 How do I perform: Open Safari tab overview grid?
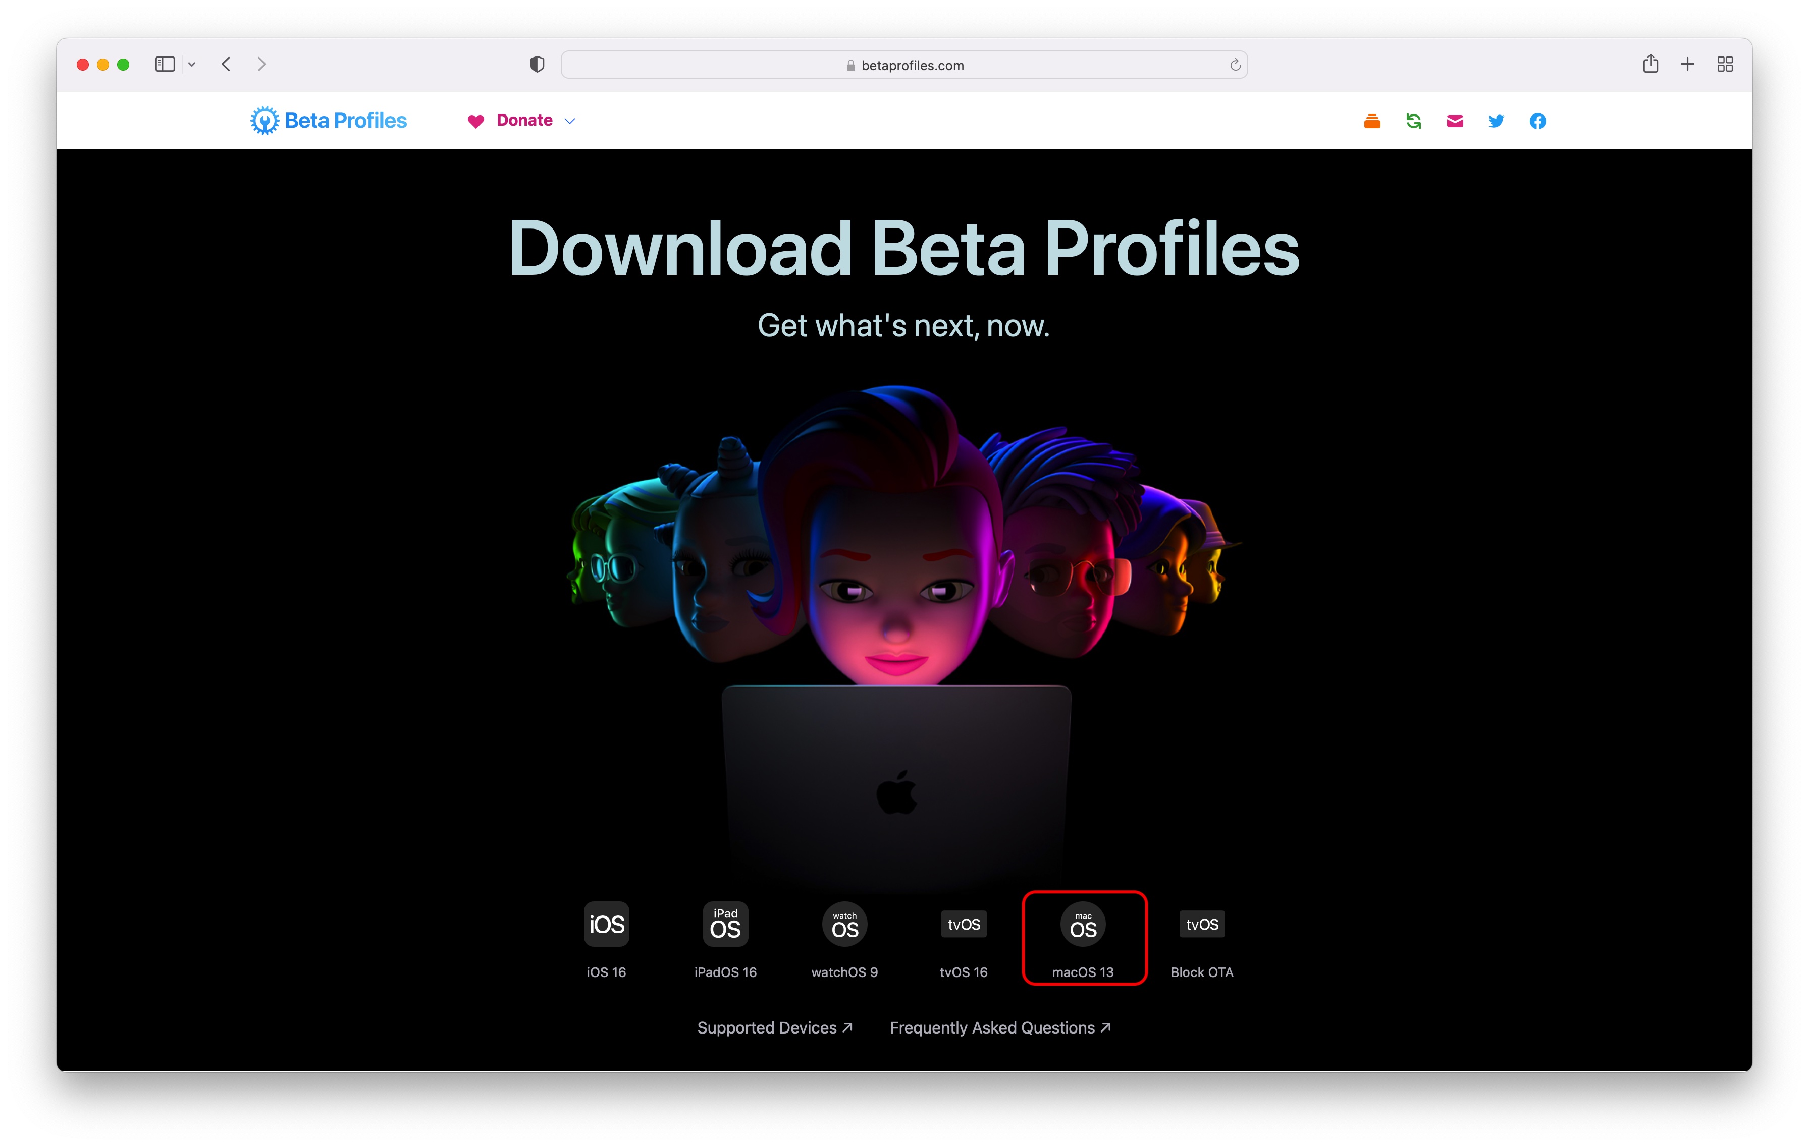tap(1725, 65)
